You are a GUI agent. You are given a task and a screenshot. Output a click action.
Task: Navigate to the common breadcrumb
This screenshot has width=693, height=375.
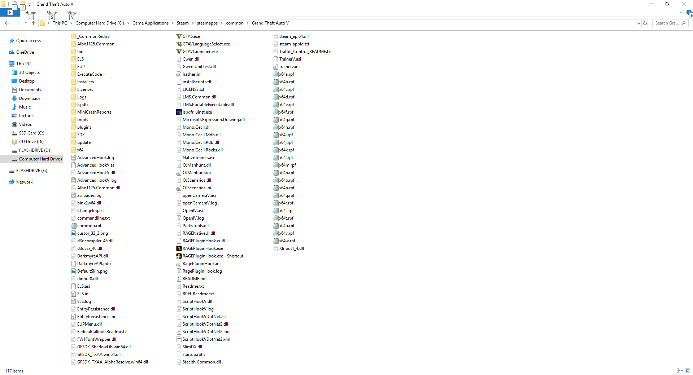coord(235,23)
